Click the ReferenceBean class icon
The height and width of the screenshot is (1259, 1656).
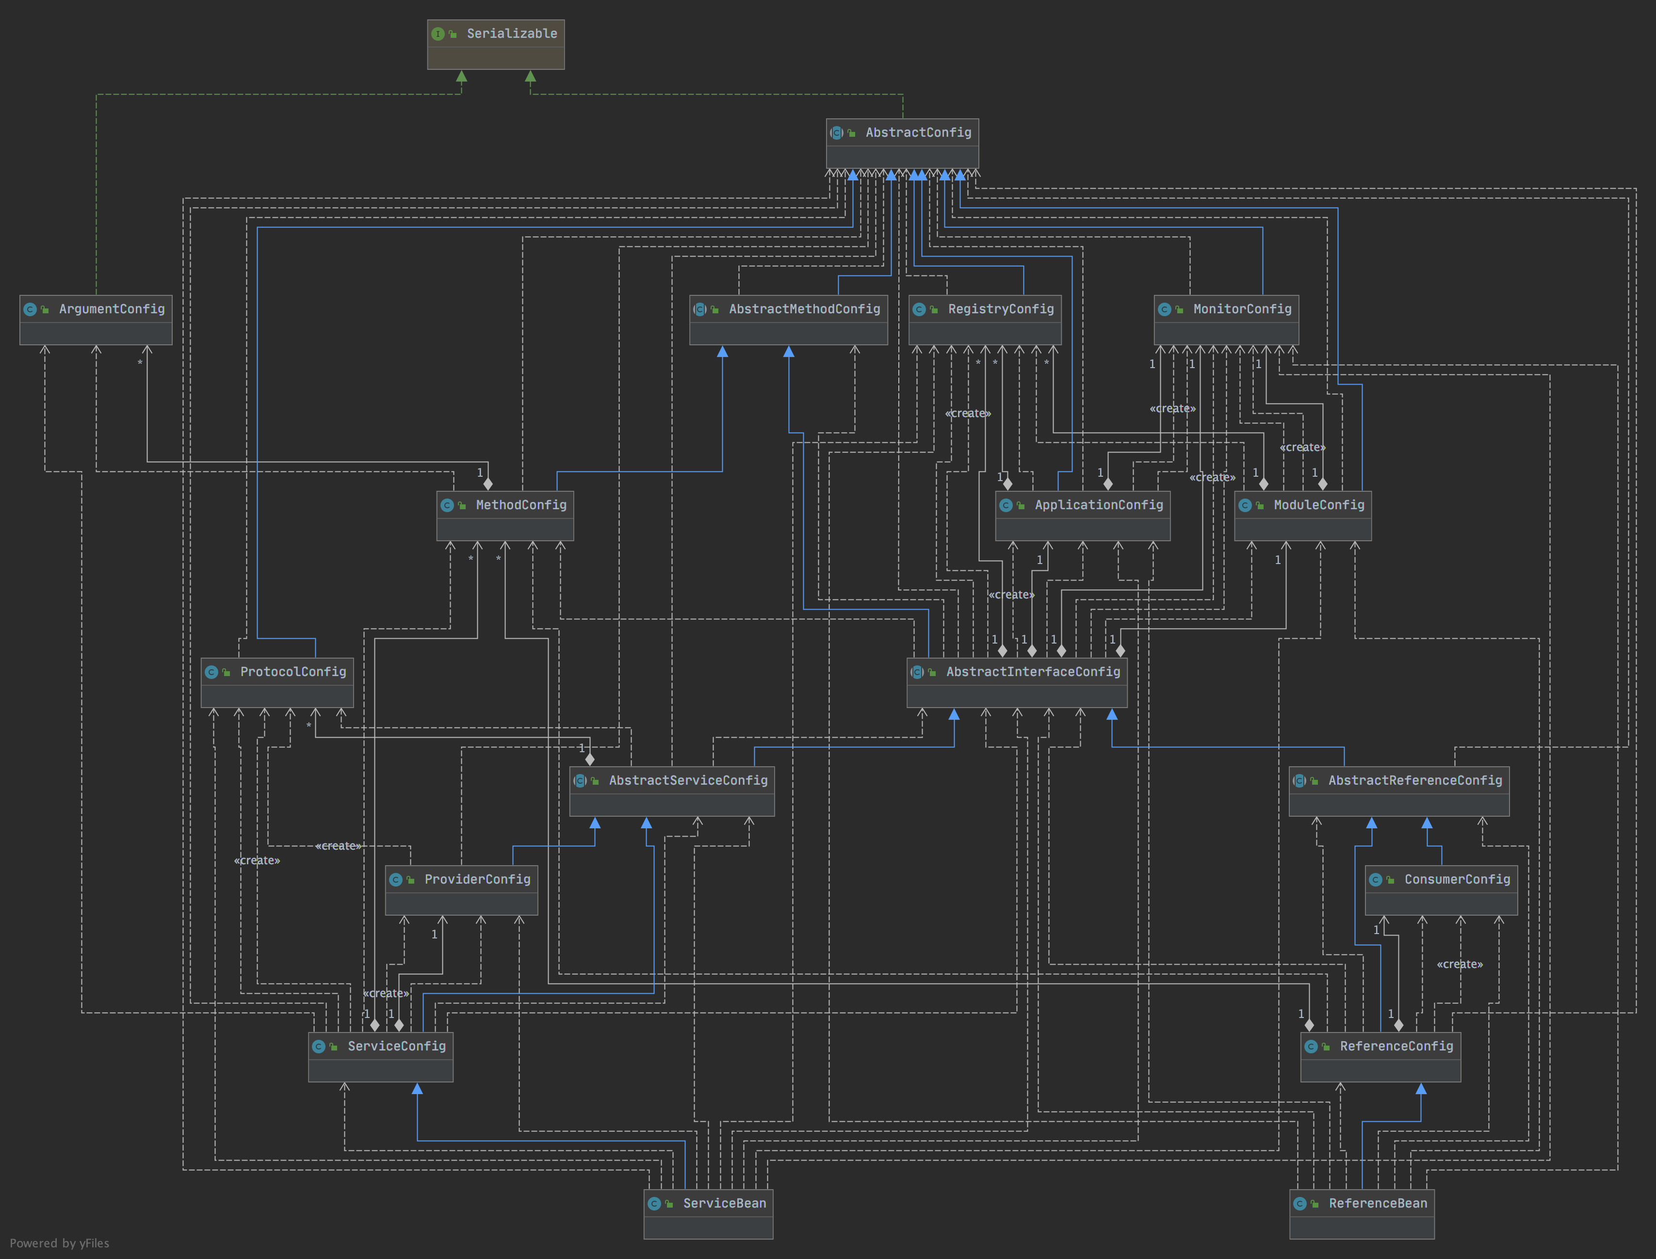[x=1300, y=1204]
